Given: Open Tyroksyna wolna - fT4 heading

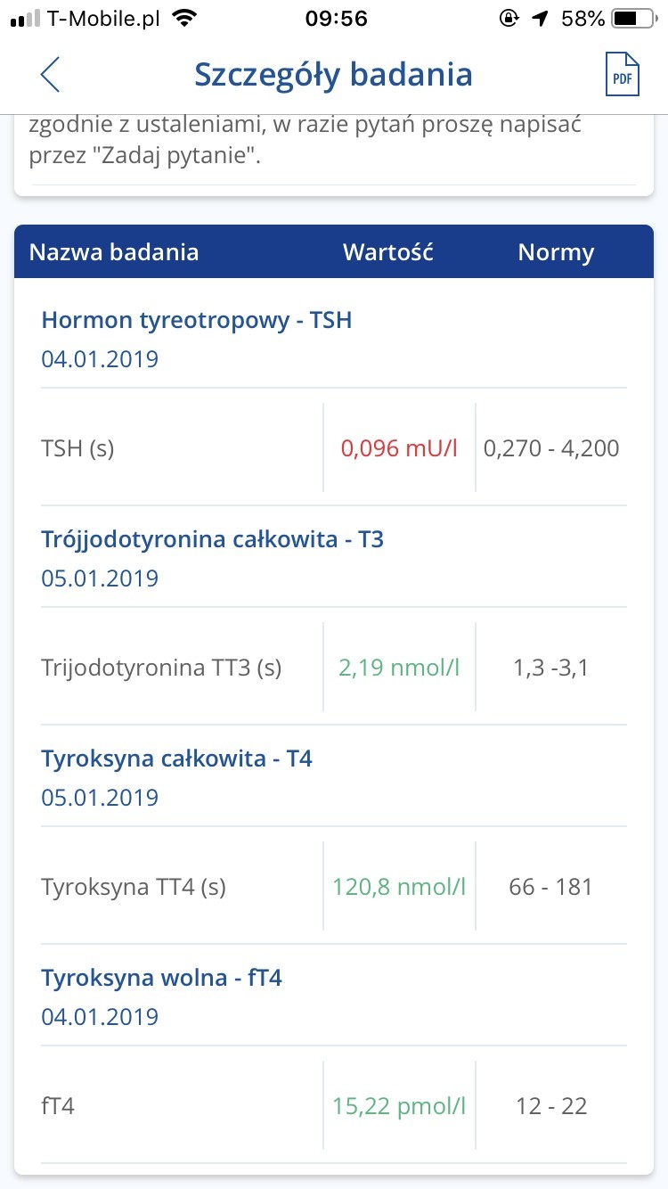Looking at the screenshot, I should click(161, 978).
